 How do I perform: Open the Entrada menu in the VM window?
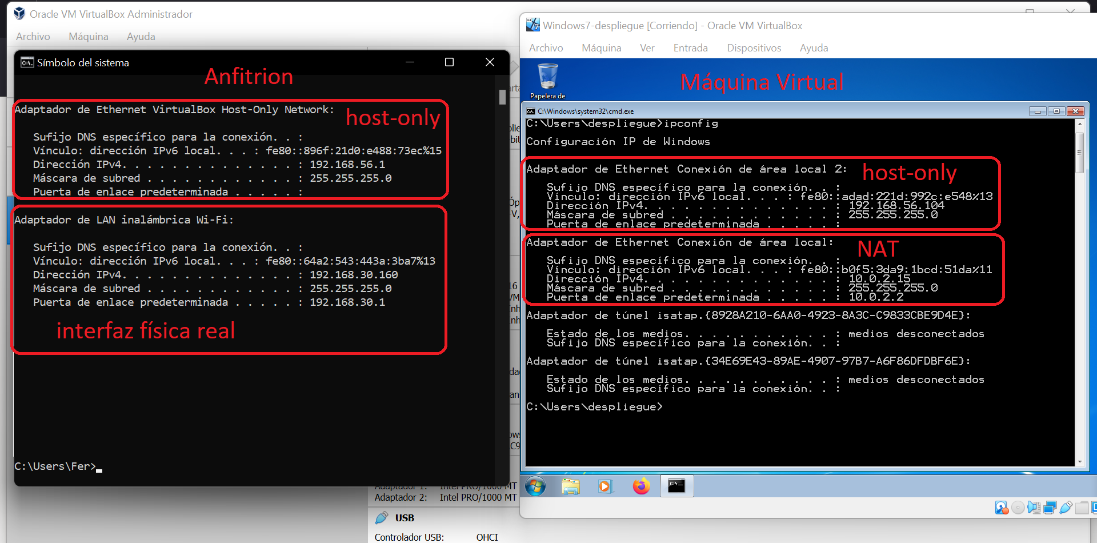pos(690,48)
